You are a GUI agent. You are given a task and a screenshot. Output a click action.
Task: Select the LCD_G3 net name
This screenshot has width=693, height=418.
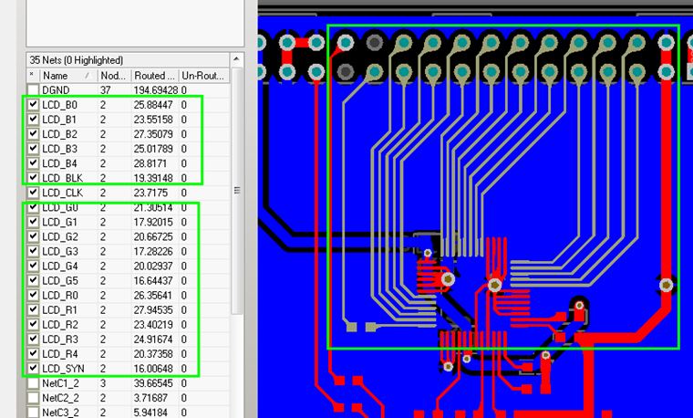[x=60, y=251]
